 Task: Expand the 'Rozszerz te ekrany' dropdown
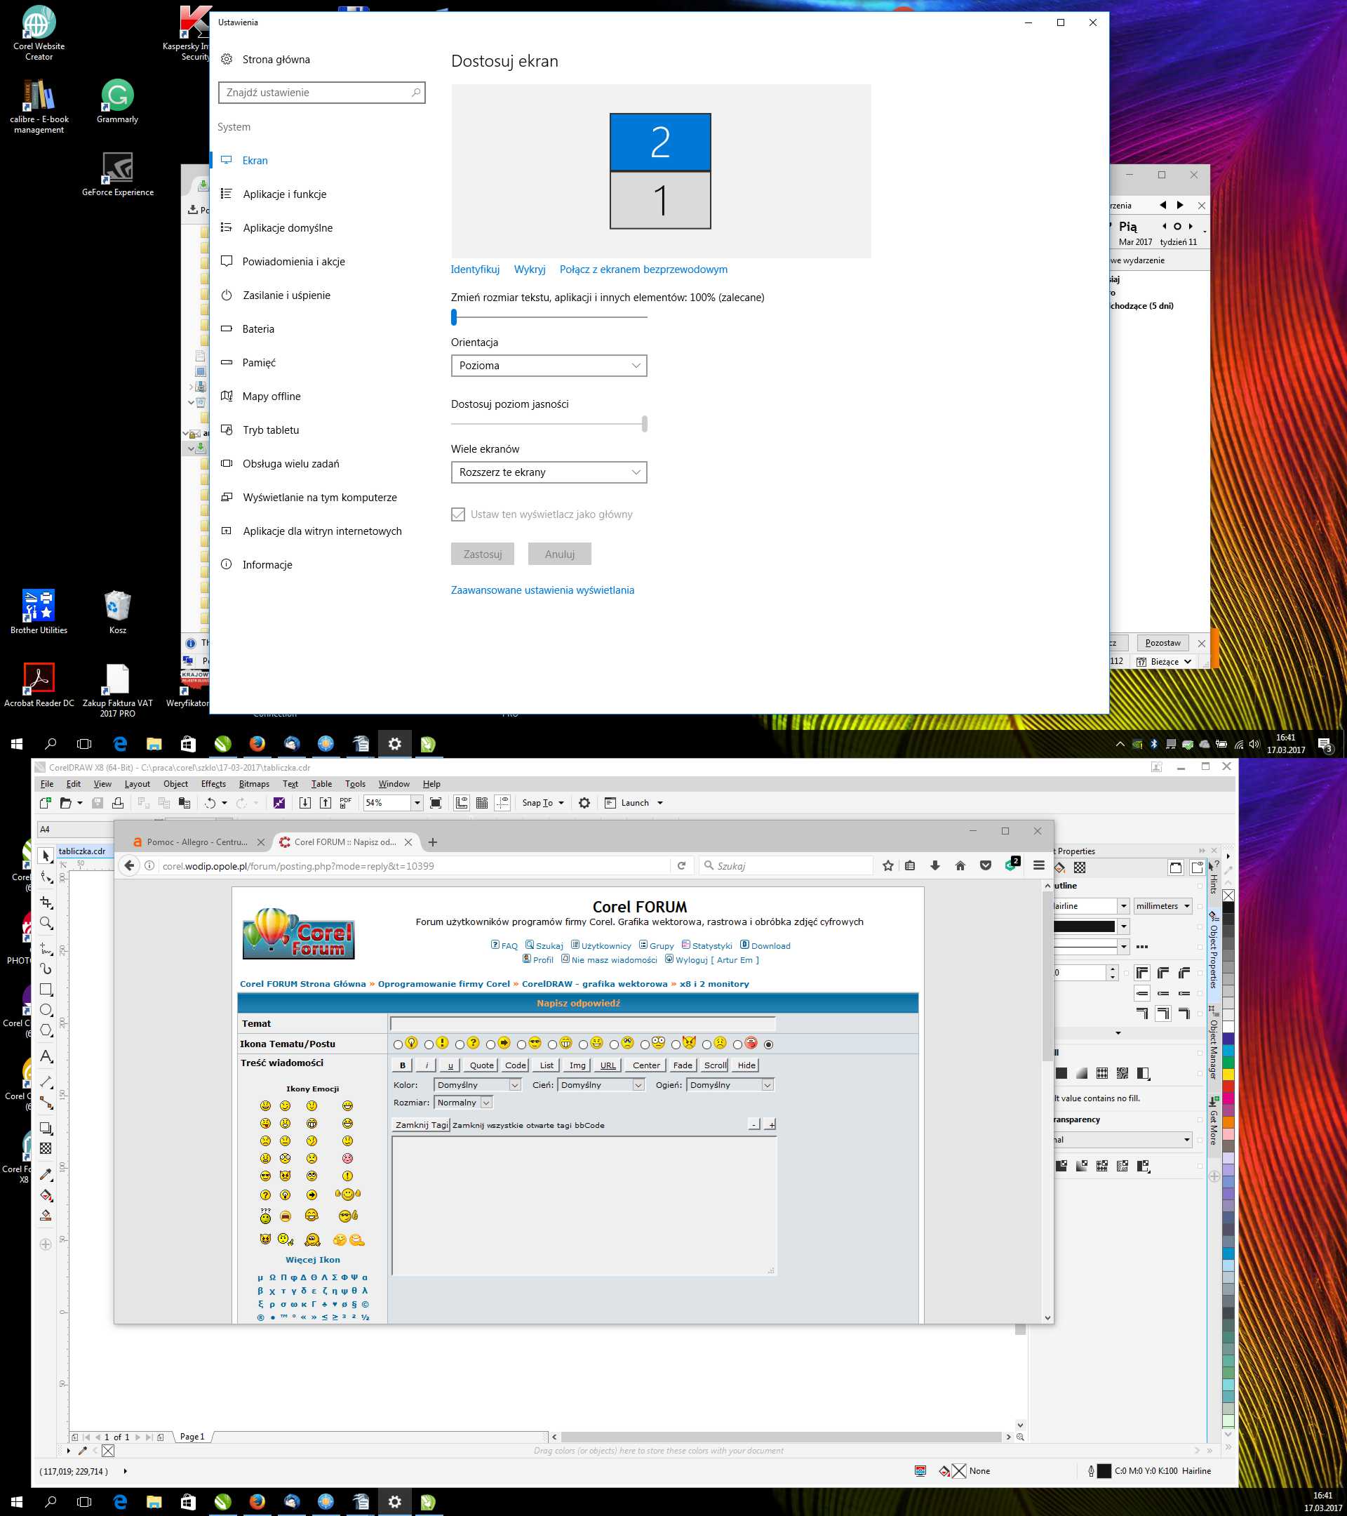tap(549, 472)
